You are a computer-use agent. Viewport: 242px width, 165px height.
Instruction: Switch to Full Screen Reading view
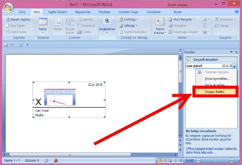[165, 161]
